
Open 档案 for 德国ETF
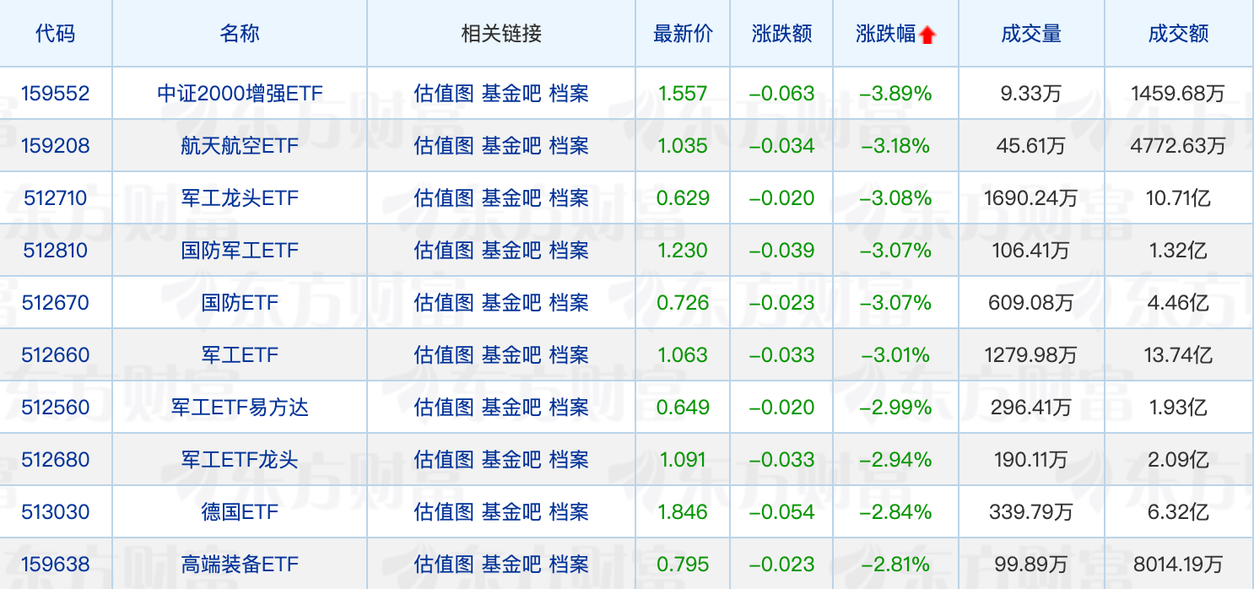coord(569,511)
